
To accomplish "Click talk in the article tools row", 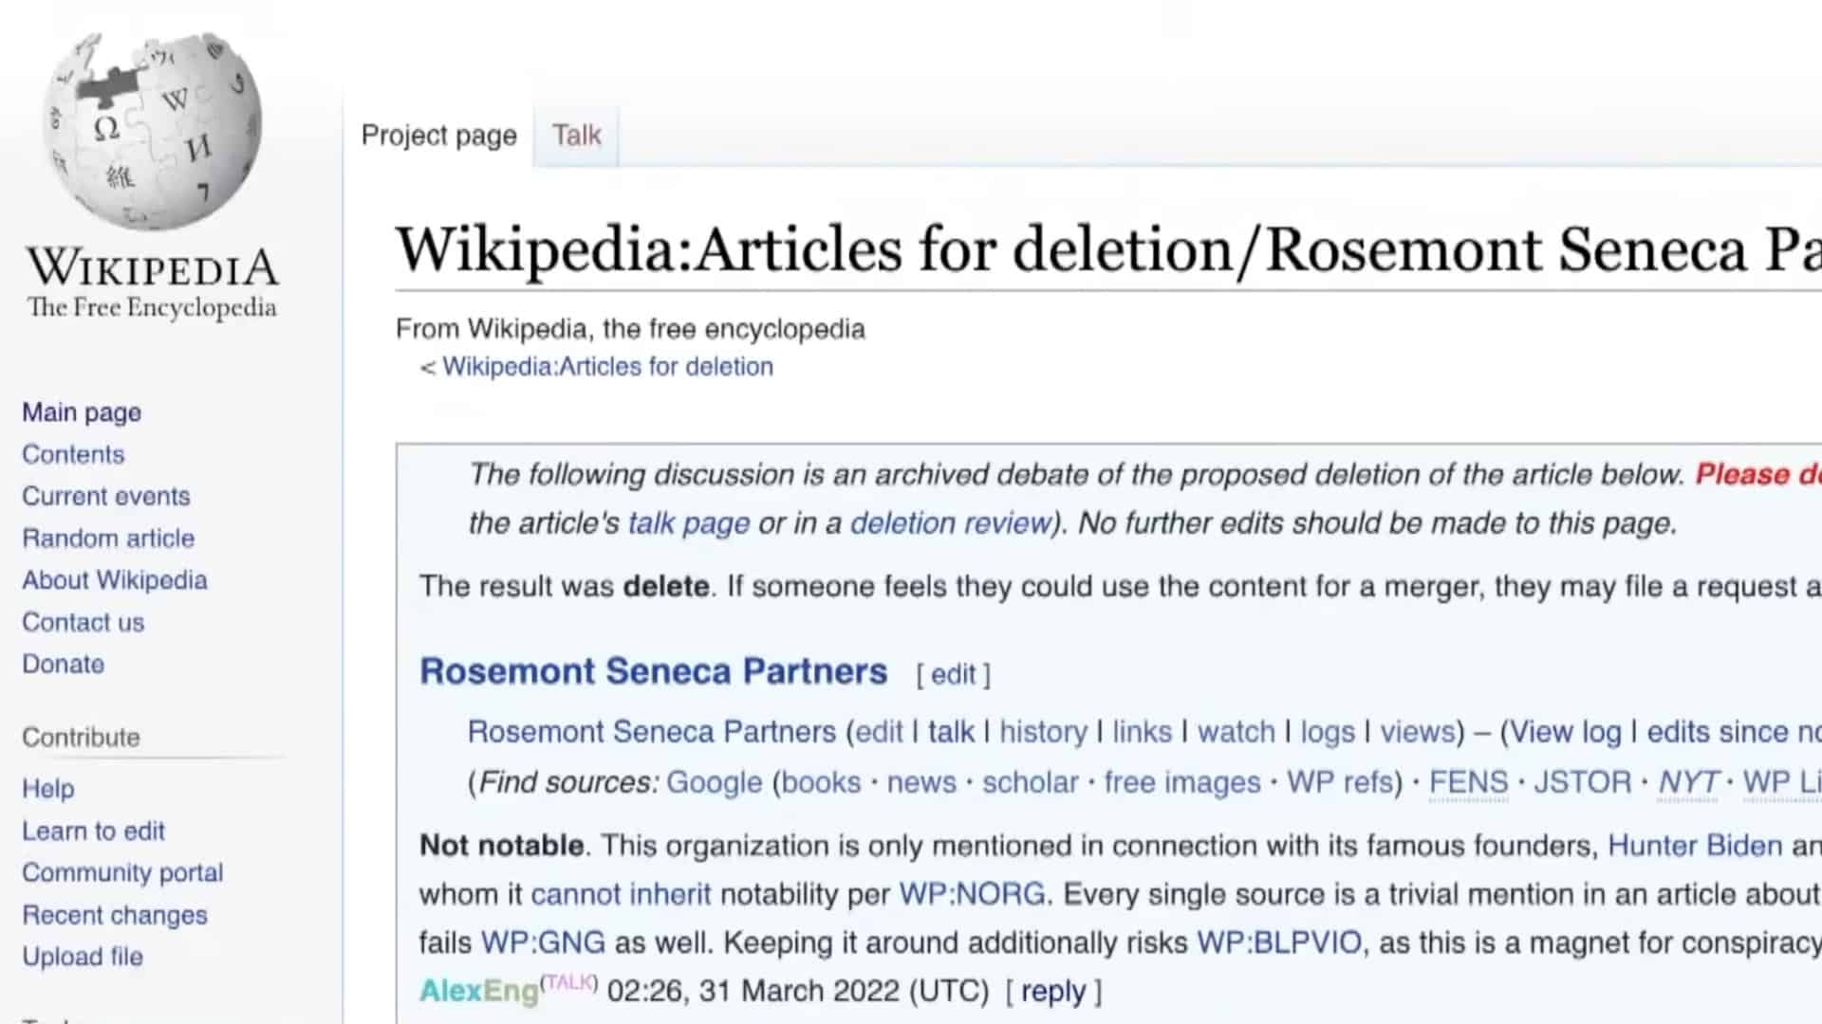I will click(x=951, y=732).
